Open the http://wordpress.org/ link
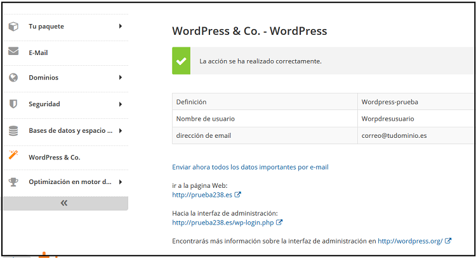 [410, 241]
